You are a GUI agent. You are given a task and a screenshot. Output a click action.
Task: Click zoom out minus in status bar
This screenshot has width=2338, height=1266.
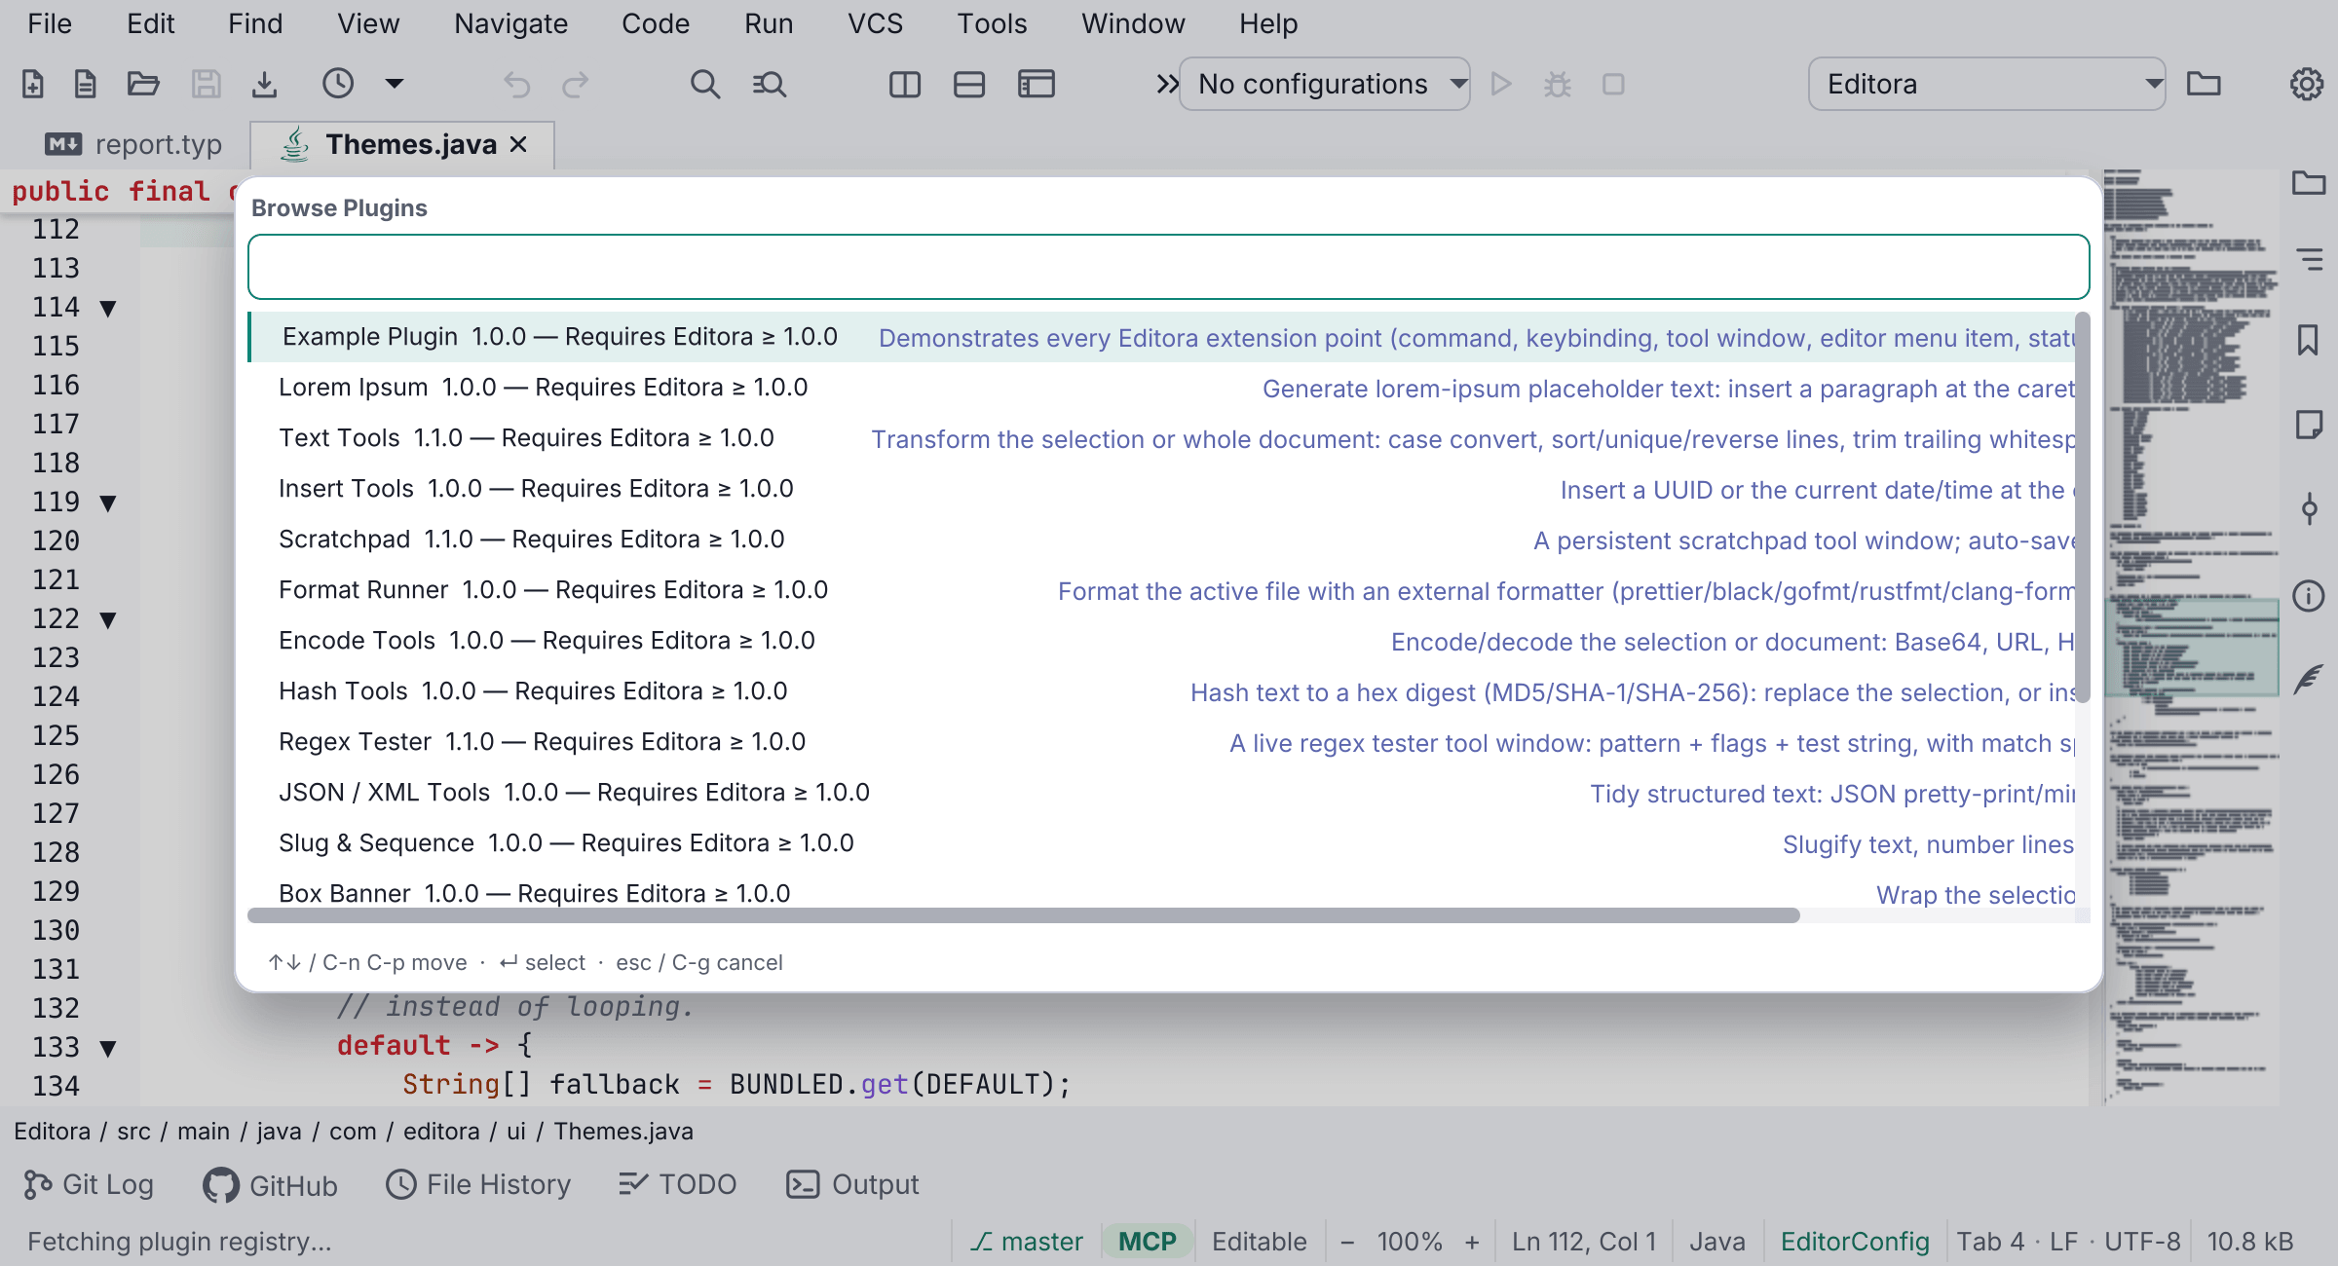click(x=1347, y=1242)
